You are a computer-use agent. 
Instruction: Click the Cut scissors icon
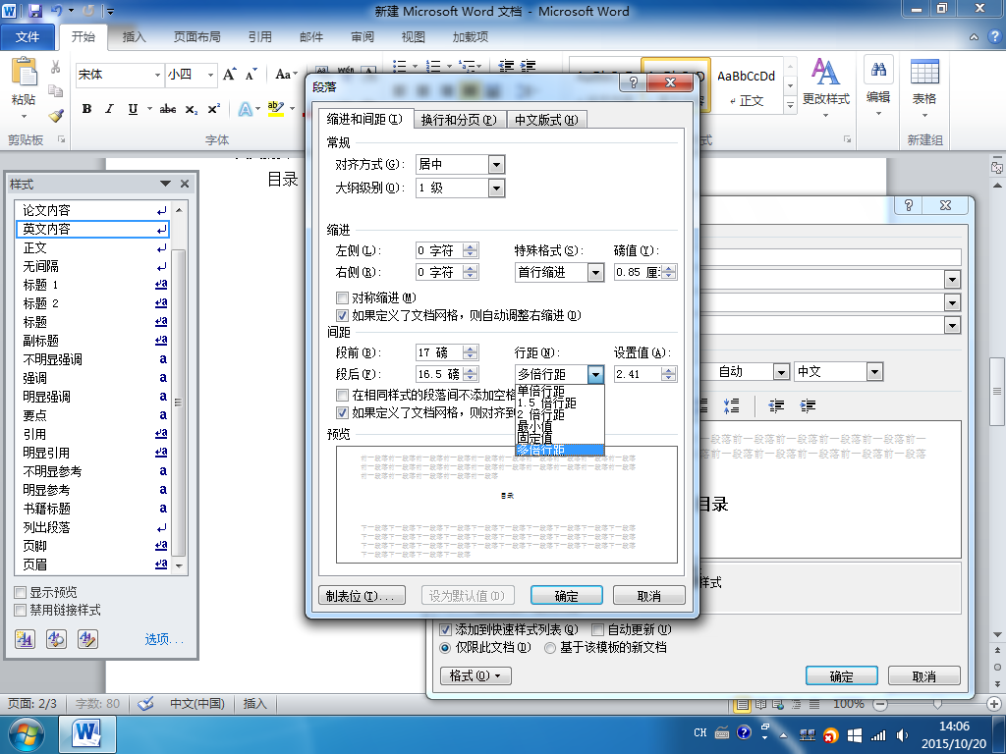[56, 67]
